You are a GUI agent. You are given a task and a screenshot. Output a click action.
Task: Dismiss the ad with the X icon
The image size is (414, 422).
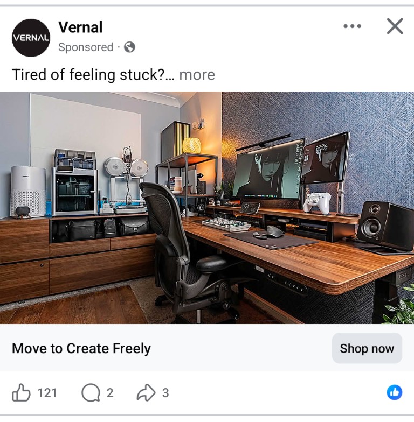coord(395,26)
